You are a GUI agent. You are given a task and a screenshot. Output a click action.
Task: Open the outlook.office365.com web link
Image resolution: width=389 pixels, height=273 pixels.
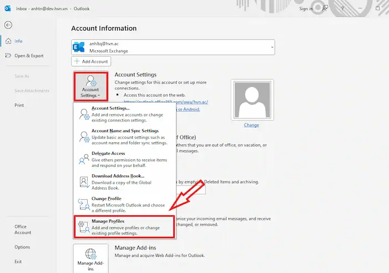click(x=166, y=102)
